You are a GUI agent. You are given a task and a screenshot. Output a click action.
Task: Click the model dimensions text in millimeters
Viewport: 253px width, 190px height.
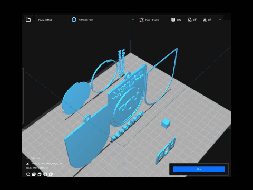[37, 168]
